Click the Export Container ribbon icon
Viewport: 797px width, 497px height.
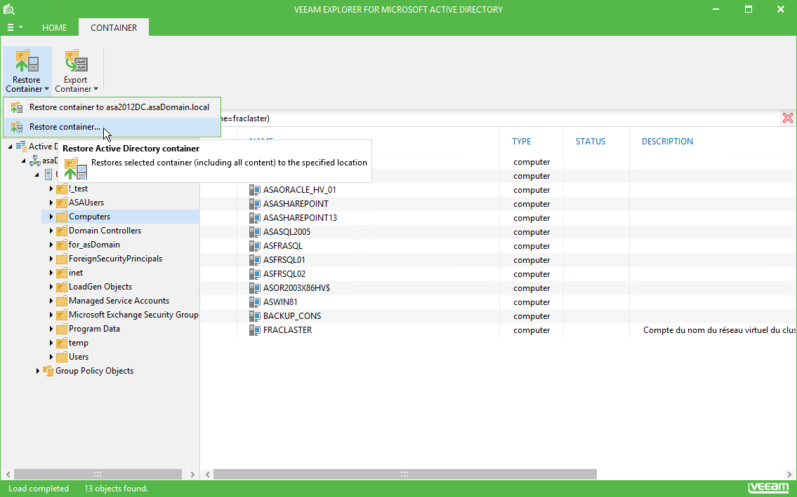(77, 61)
